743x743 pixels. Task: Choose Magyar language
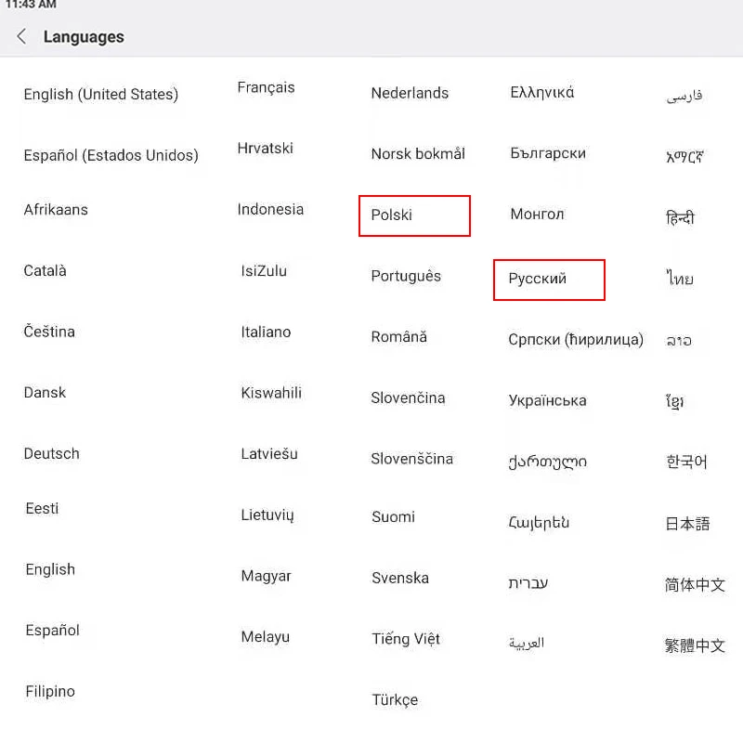coord(266,576)
